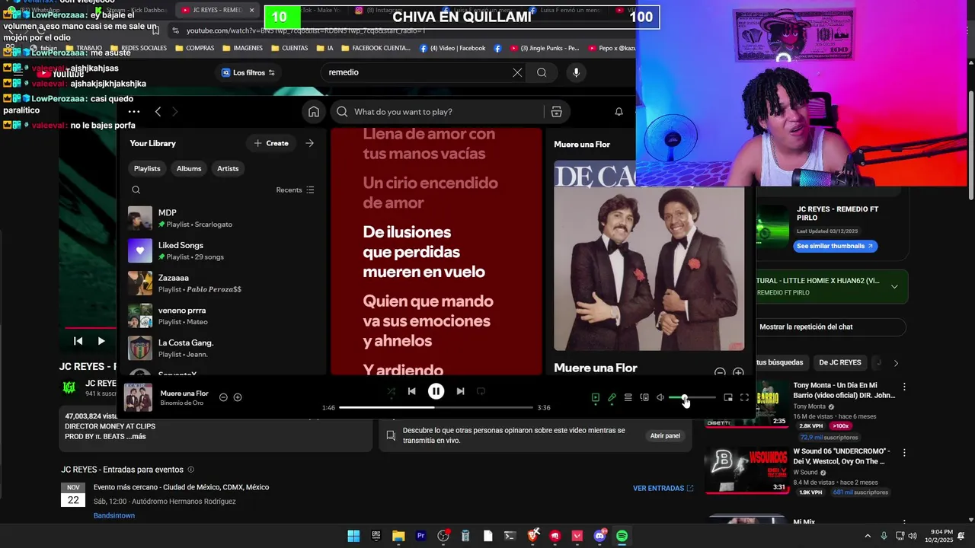Open Spotify notifications bell
The width and height of the screenshot is (975, 548).
[x=619, y=112]
